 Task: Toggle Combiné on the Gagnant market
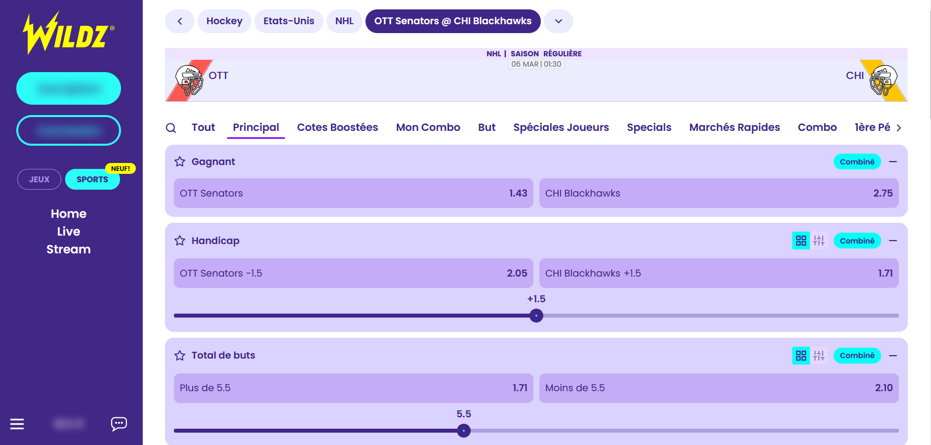click(x=857, y=162)
